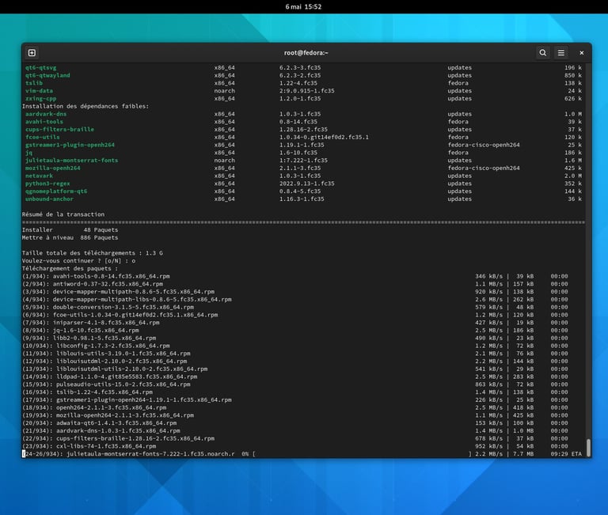Click the aardvark-dns package entry
608x515 pixels.
click(x=46, y=114)
